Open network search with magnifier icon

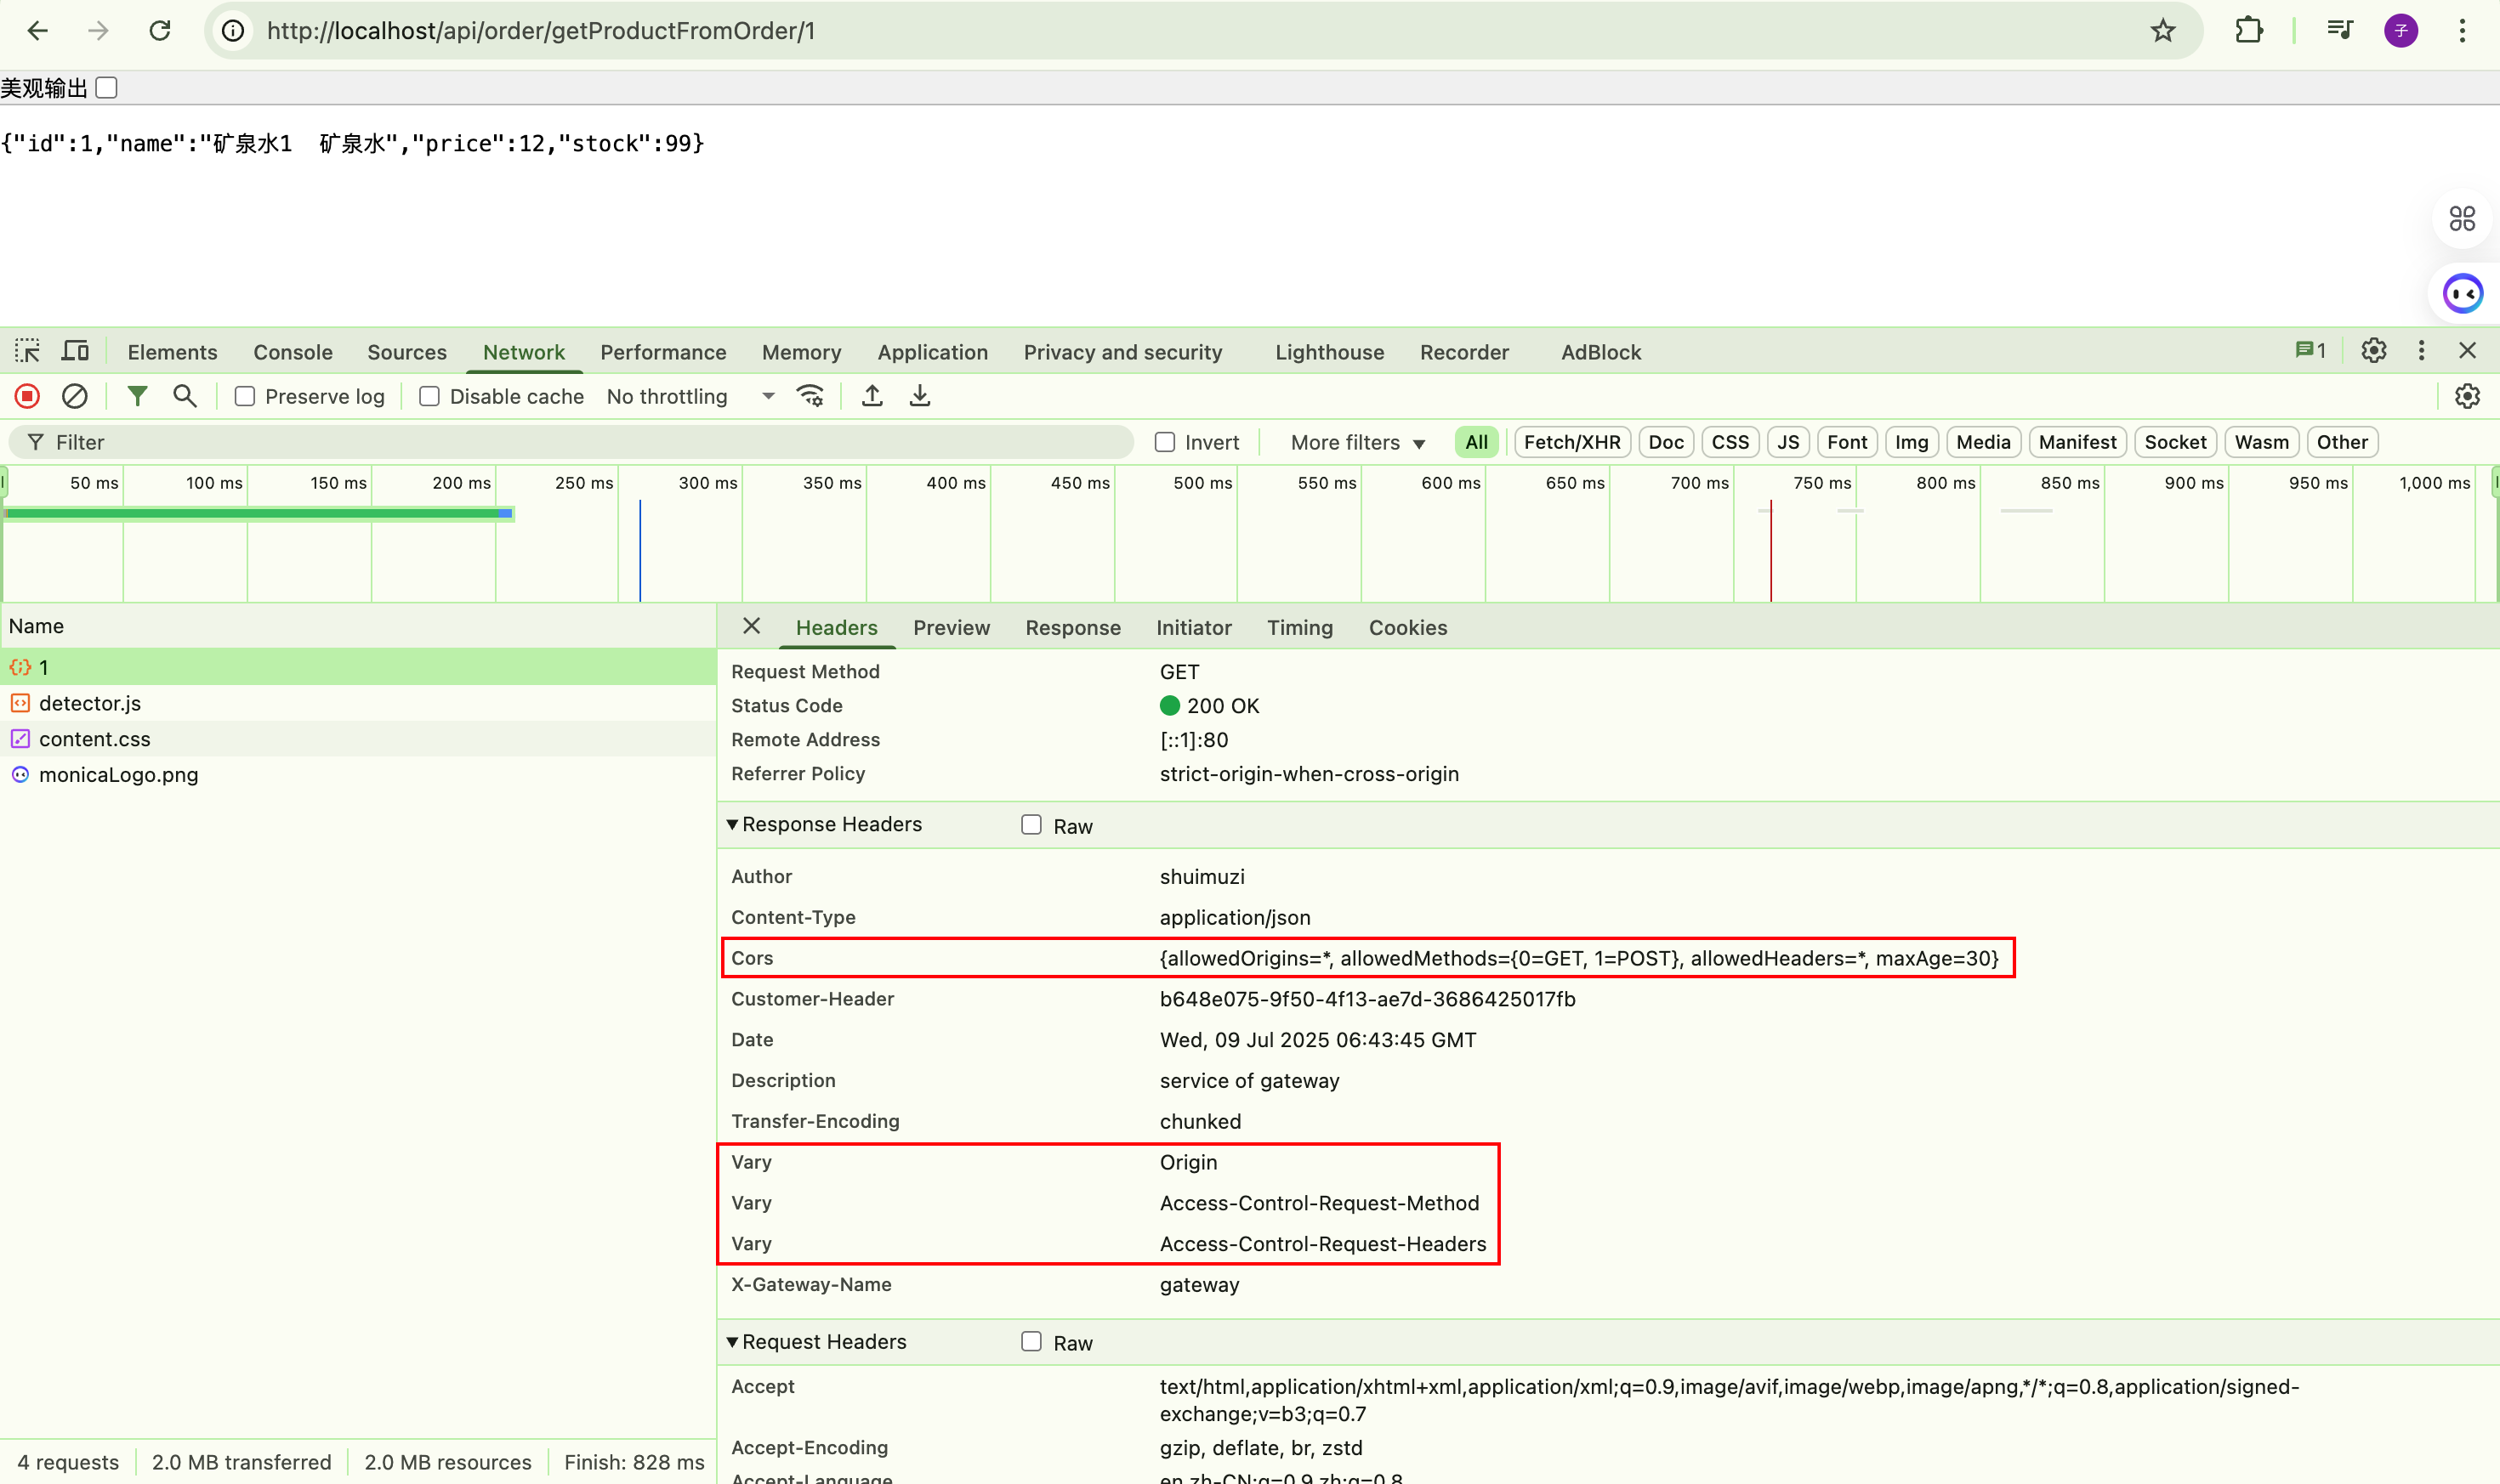pyautogui.click(x=184, y=396)
